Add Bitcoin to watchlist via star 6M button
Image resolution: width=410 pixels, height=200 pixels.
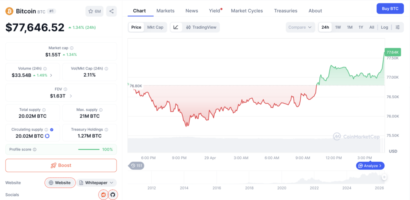94,11
